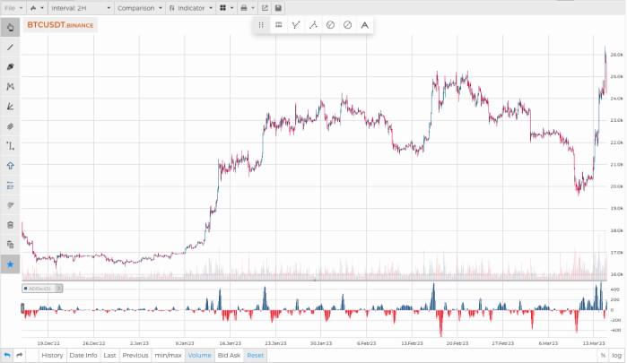
Task: Click the export share icon in top toolbar
Action: point(265,8)
